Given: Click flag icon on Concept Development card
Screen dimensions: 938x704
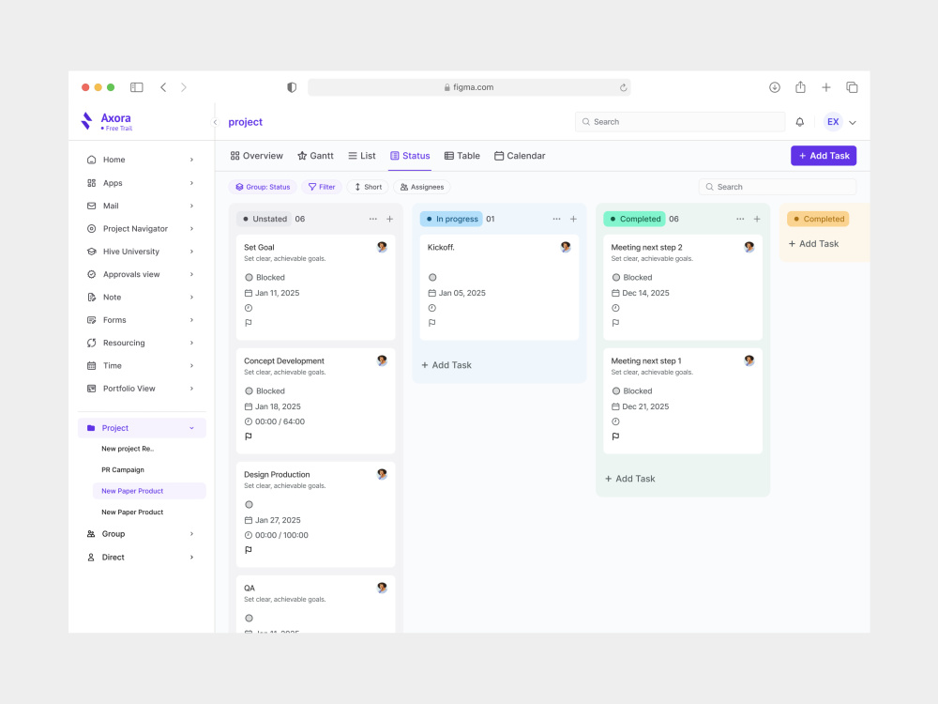Looking at the screenshot, I should (249, 436).
